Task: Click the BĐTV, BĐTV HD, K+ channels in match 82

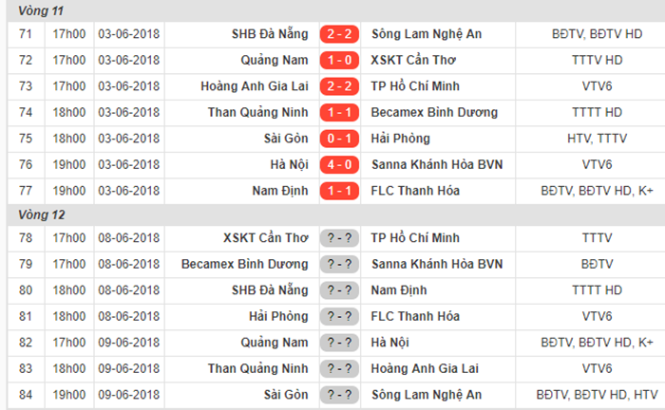Action: pos(597,343)
